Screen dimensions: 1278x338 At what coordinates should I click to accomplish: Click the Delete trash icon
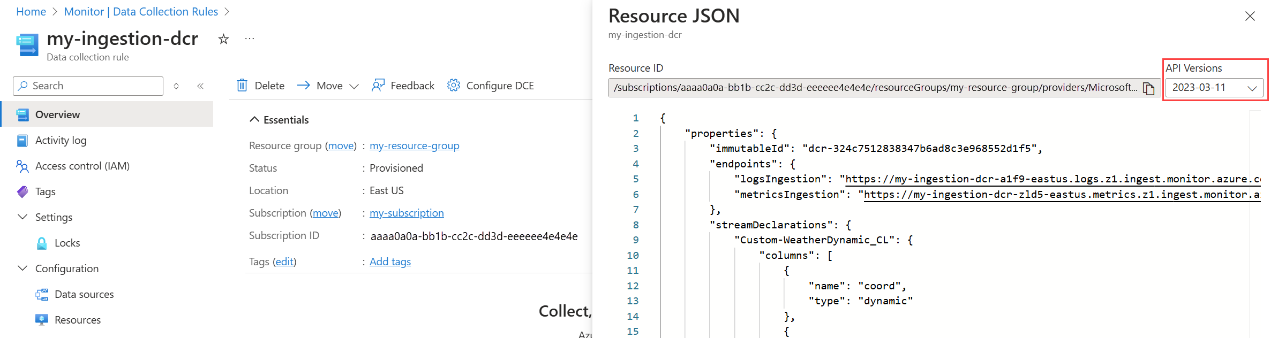pos(242,86)
